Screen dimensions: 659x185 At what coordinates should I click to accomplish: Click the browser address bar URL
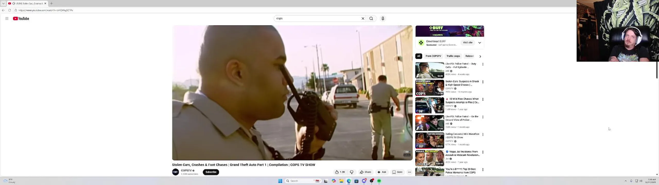tap(46, 10)
